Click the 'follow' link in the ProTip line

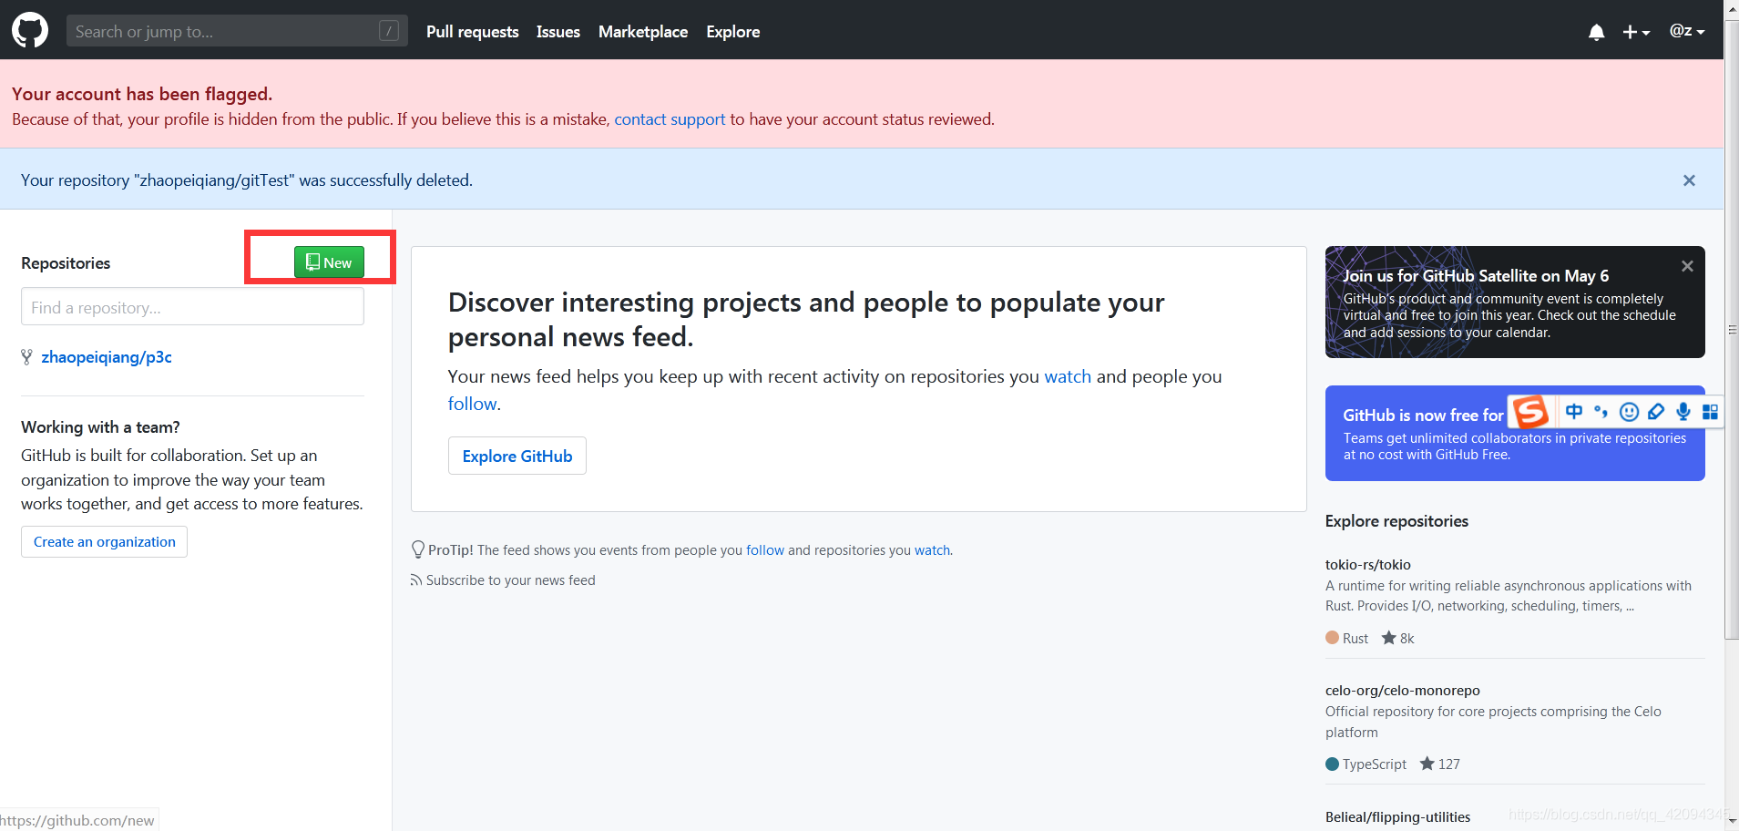coord(764,550)
